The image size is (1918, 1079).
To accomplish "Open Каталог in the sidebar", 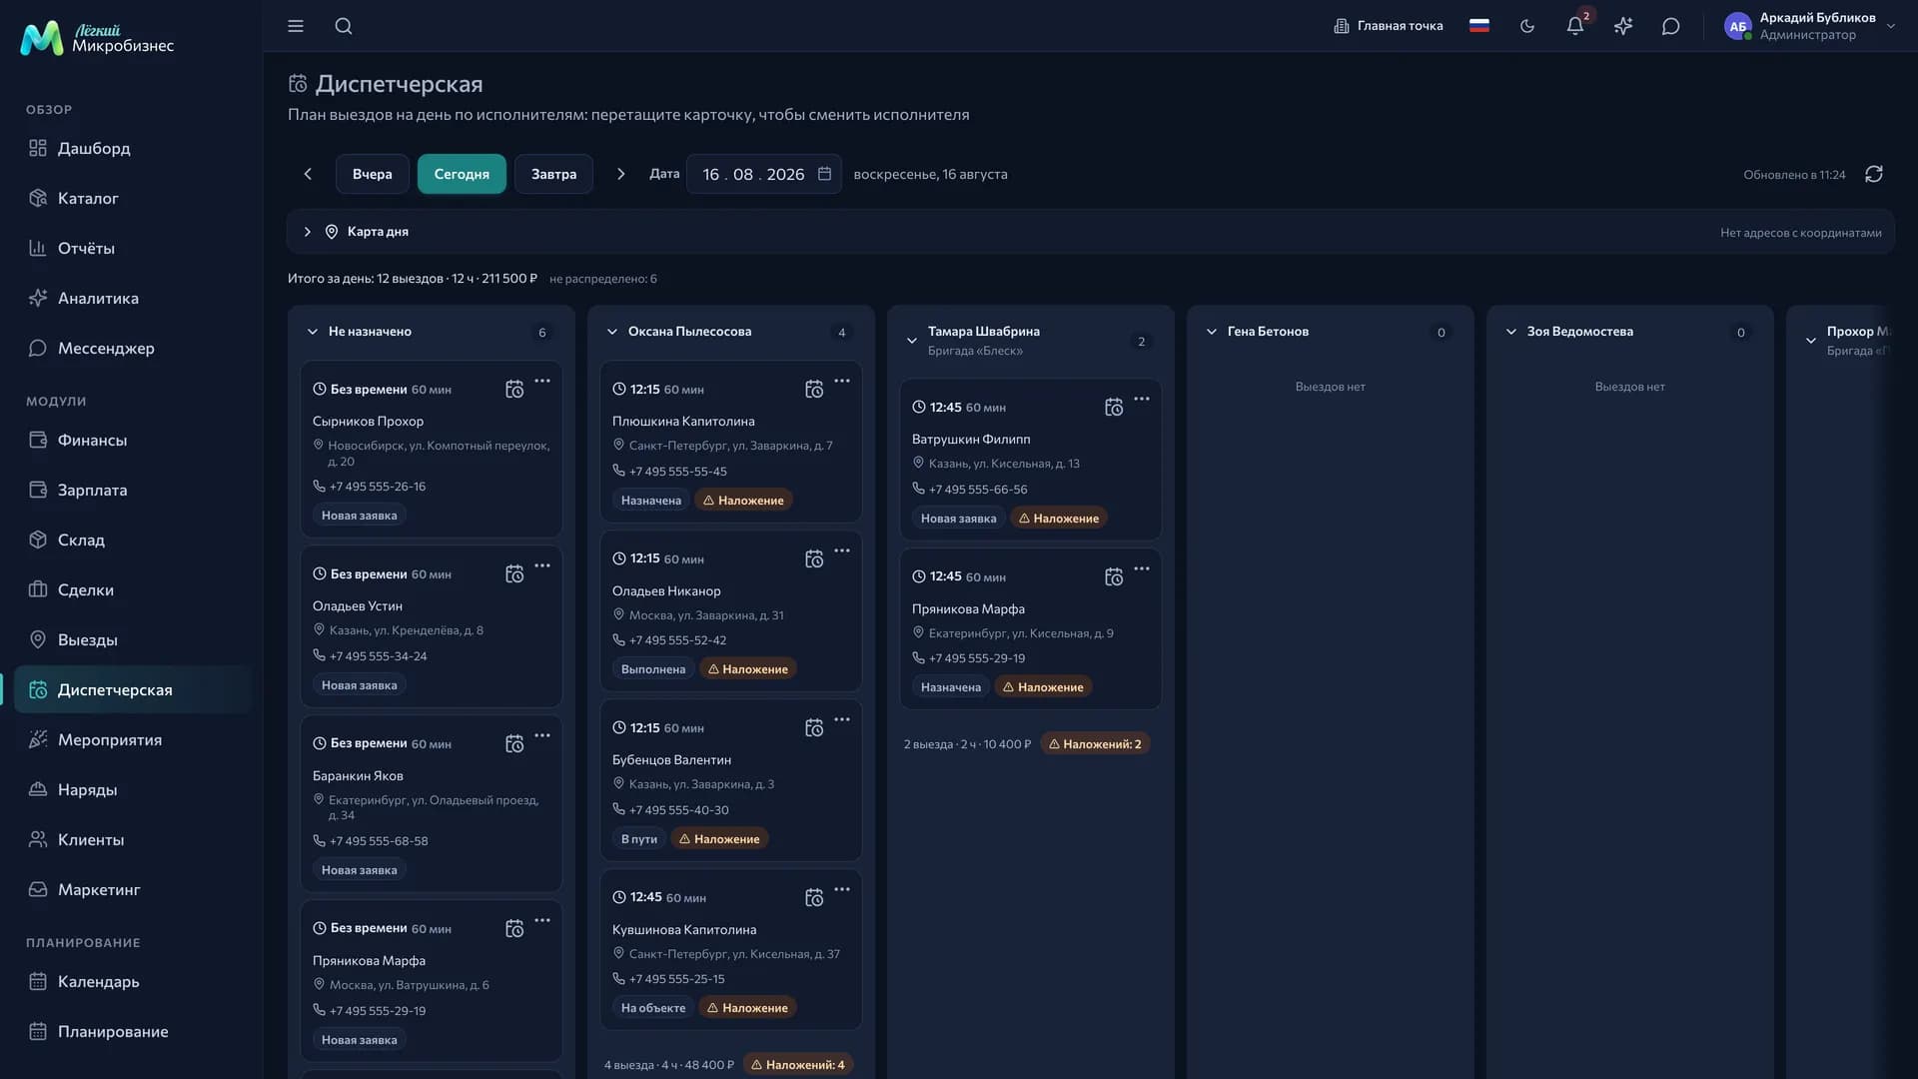I will [132, 198].
